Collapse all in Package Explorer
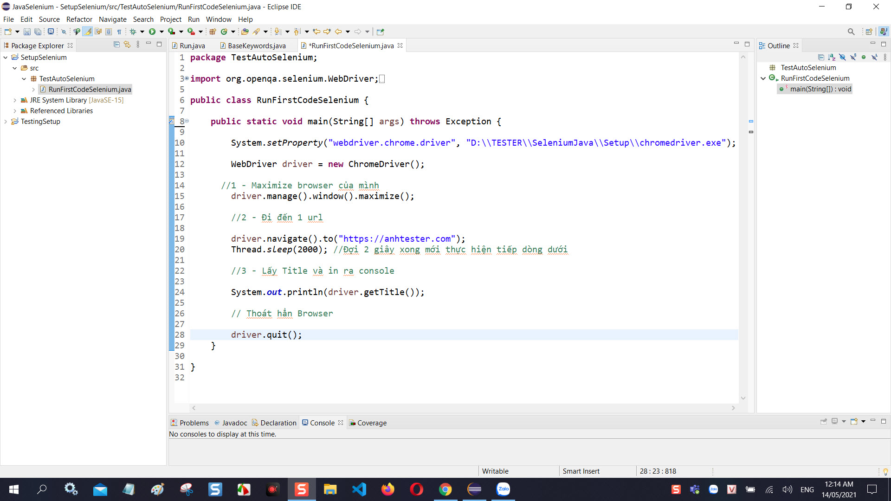The width and height of the screenshot is (891, 501). (116, 45)
